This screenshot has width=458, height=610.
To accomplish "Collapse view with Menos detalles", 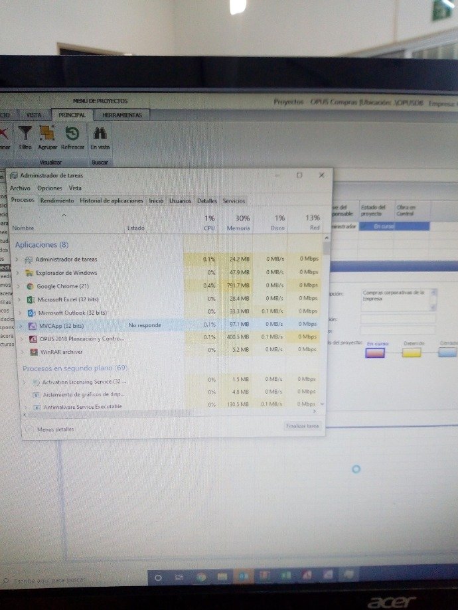I will click(x=54, y=429).
